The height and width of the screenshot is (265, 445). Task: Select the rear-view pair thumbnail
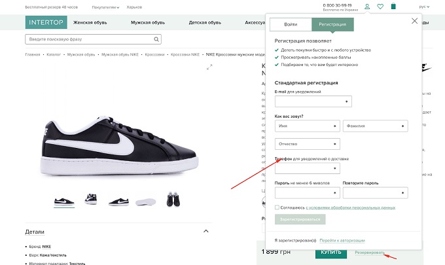pos(173,200)
